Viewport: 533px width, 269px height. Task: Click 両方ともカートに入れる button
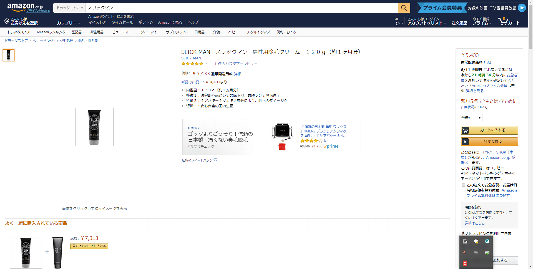pos(89,246)
